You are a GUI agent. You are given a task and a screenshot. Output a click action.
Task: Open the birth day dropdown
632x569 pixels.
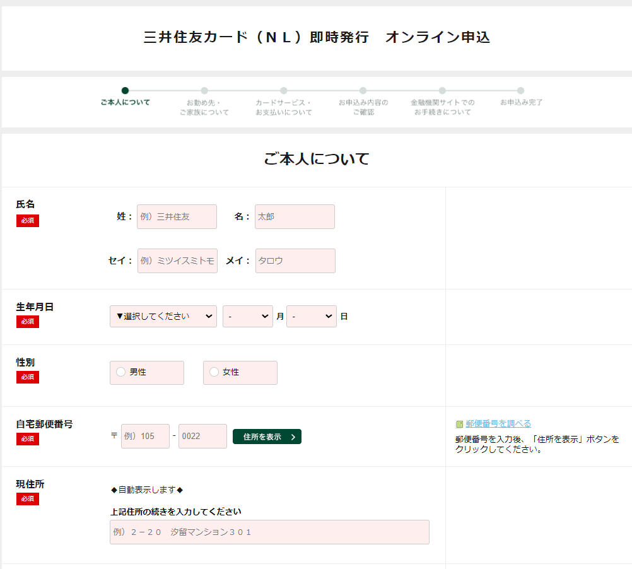312,316
